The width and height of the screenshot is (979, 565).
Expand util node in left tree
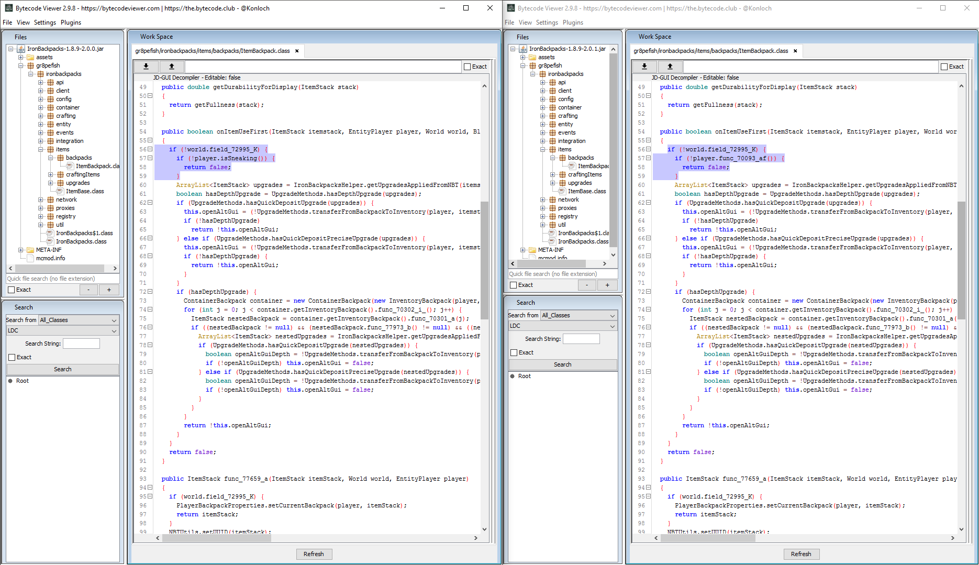click(x=41, y=225)
